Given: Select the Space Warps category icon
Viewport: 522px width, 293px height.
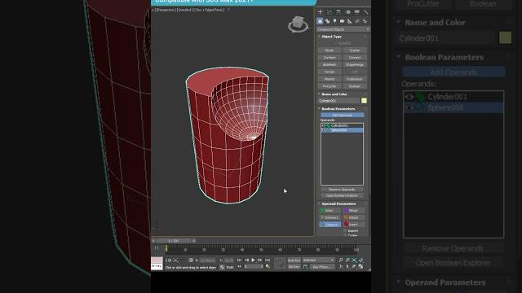Looking at the screenshot, I should [x=357, y=21].
